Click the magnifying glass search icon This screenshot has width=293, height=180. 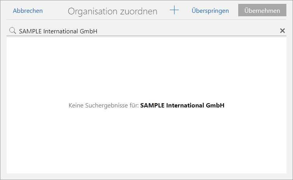pos(12,31)
